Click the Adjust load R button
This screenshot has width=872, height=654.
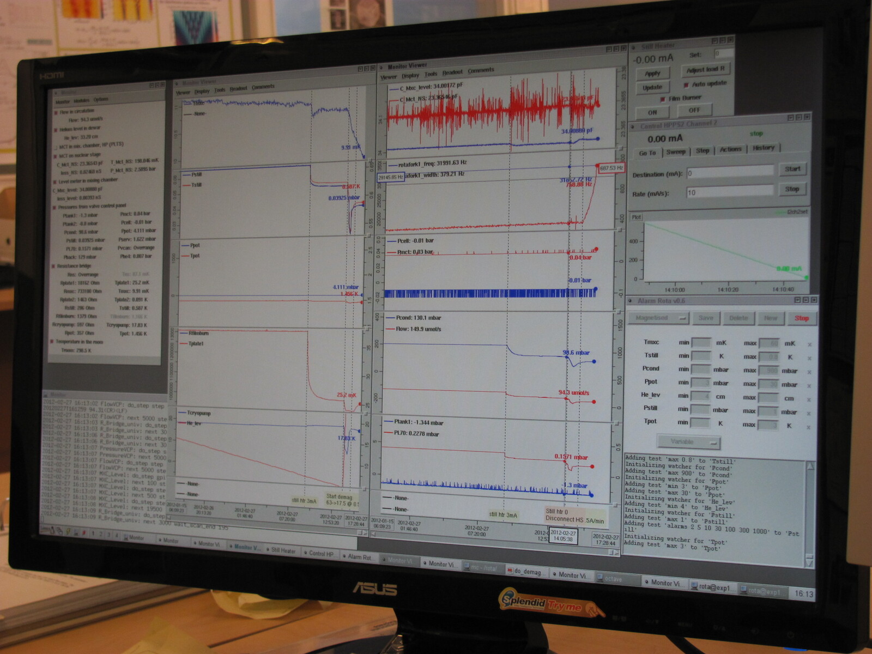click(x=705, y=70)
